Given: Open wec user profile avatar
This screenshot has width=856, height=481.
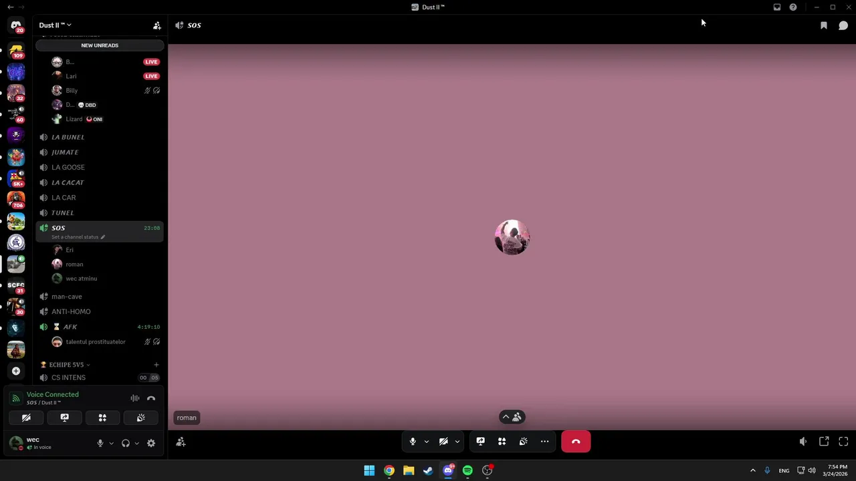Looking at the screenshot, I should 15,443.
